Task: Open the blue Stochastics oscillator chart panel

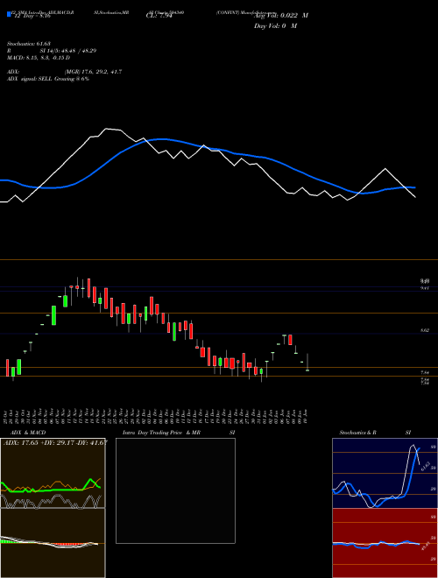Action: pyautogui.click(x=385, y=473)
